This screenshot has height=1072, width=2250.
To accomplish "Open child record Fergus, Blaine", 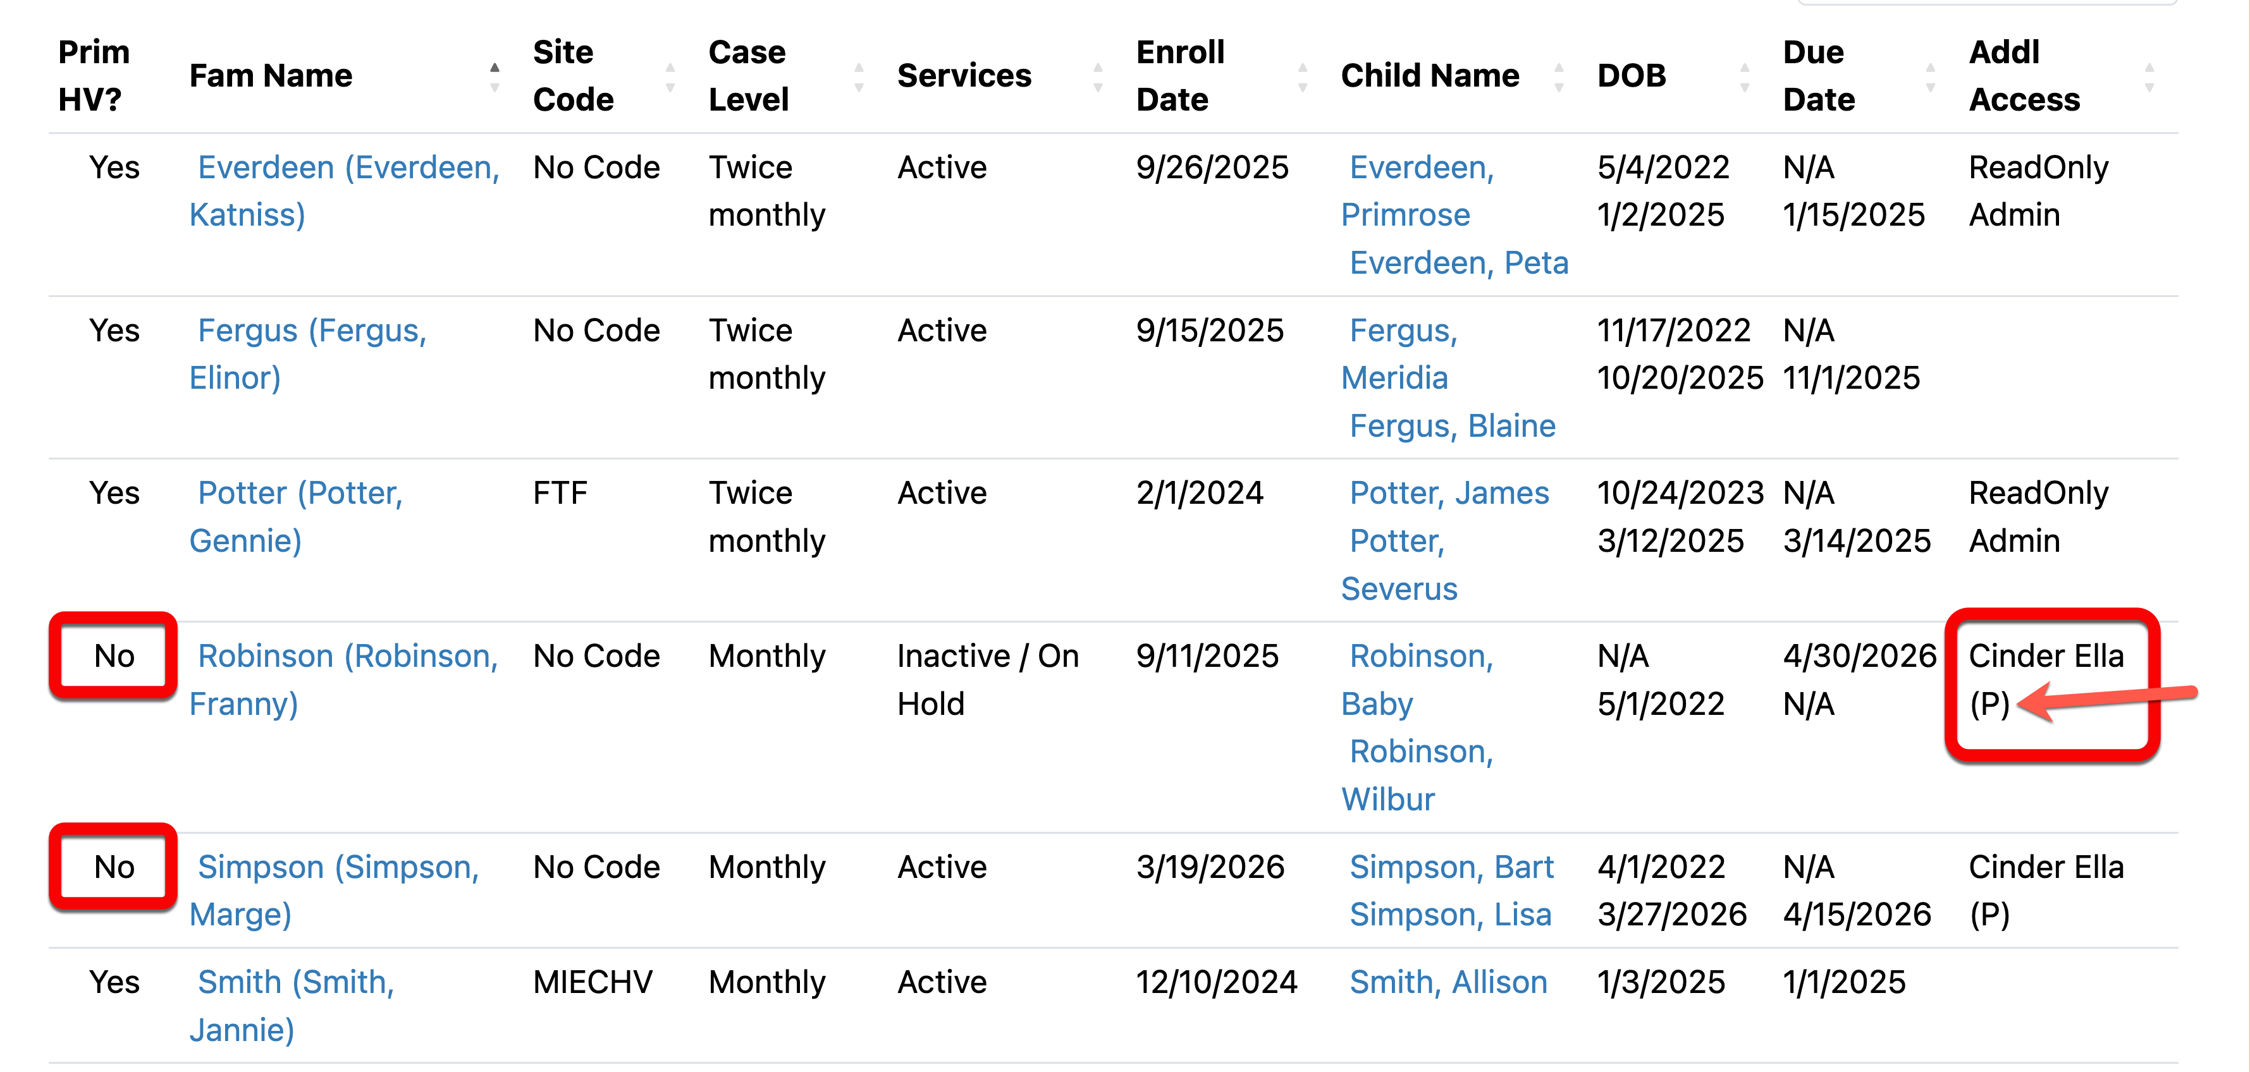I will [1453, 426].
